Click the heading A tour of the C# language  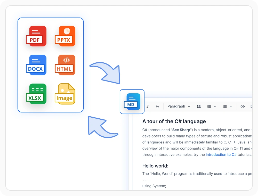tap(174, 121)
